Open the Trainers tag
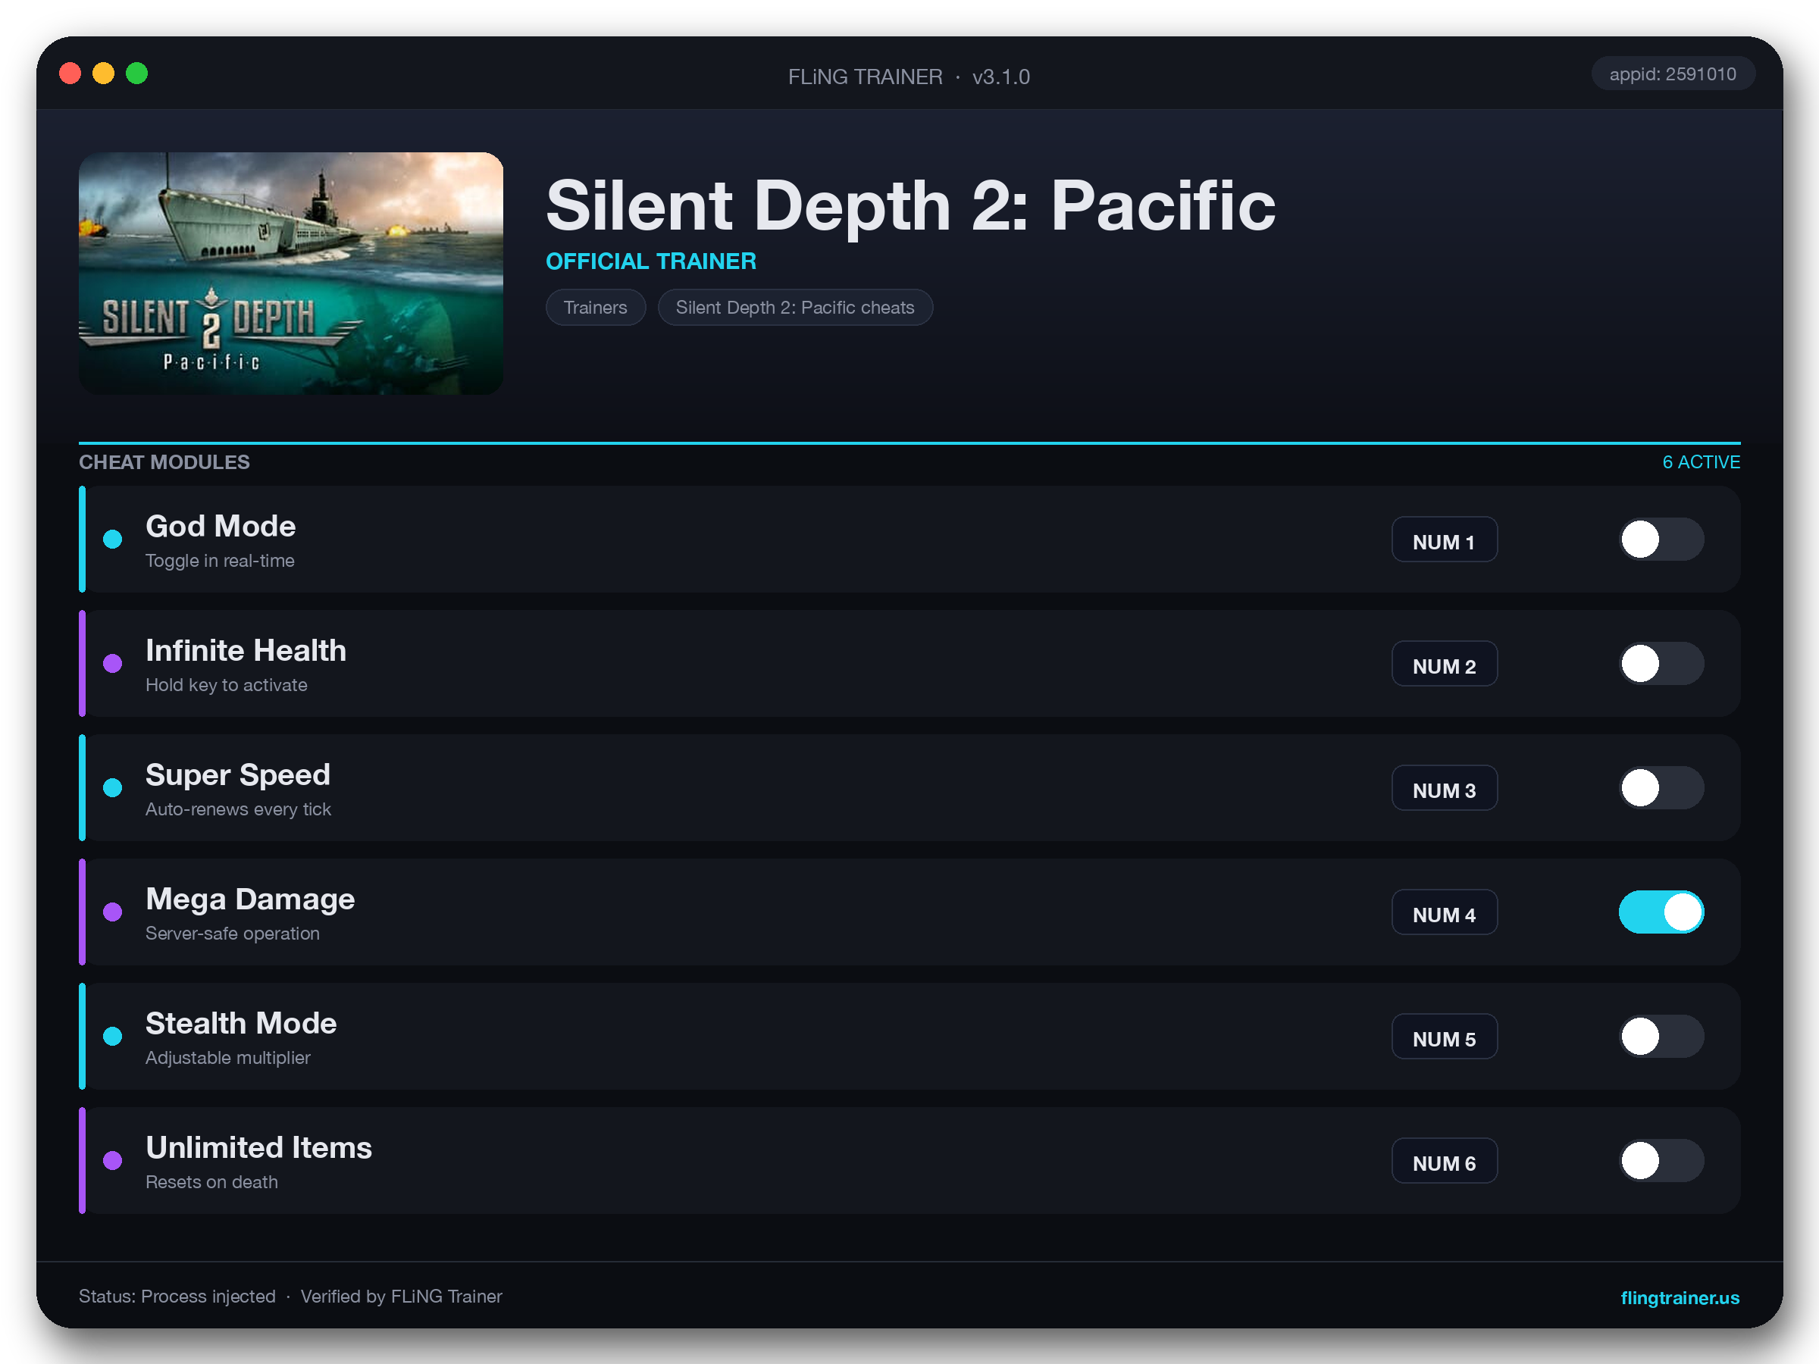Image resolution: width=1819 pixels, height=1364 pixels. [596, 308]
